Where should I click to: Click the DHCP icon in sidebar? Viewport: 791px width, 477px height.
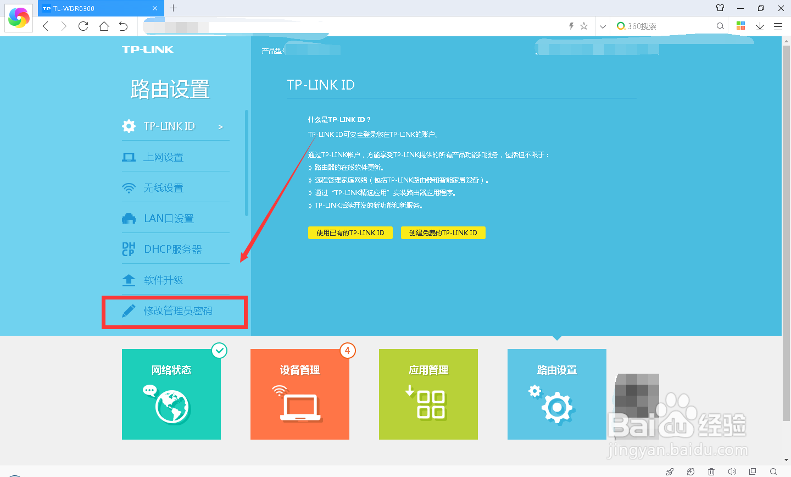pyautogui.click(x=129, y=249)
